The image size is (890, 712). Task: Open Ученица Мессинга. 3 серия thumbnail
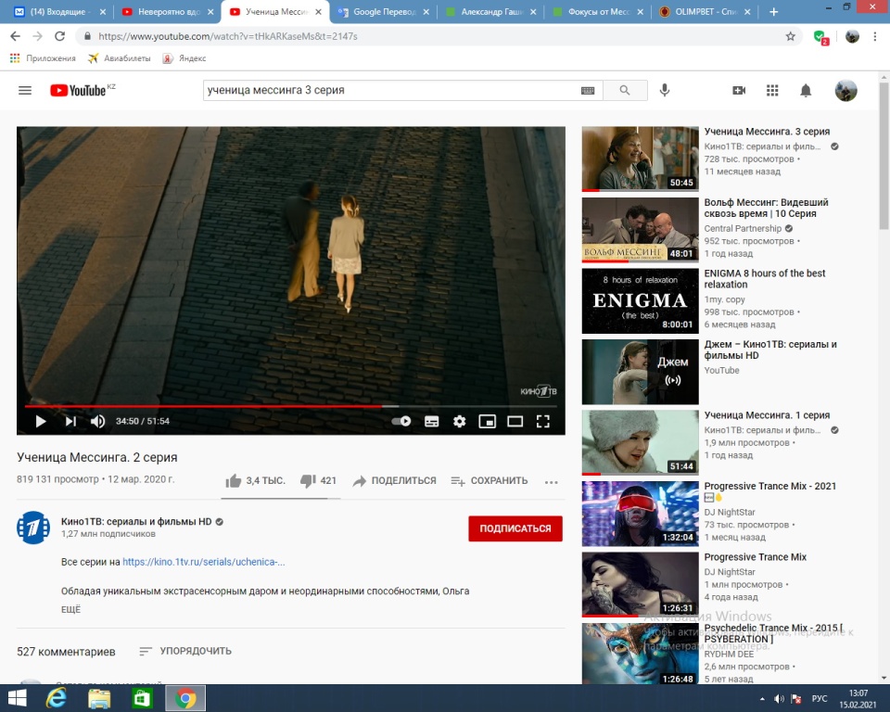pos(641,159)
